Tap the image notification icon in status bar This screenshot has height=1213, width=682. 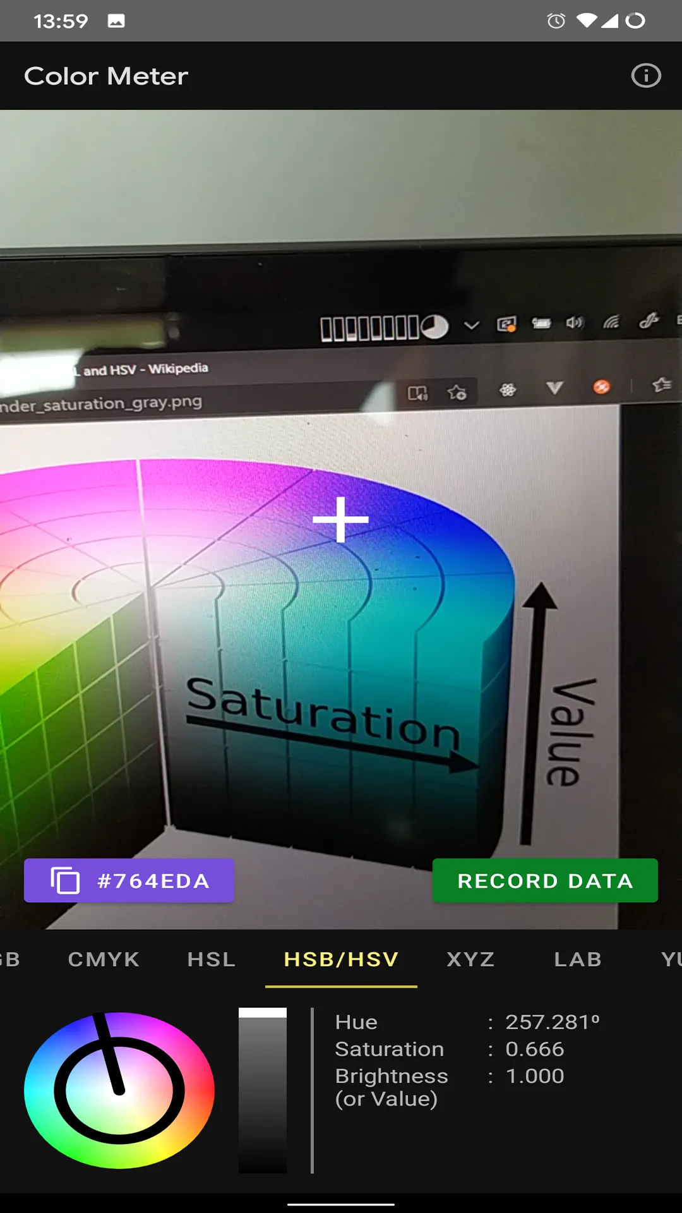click(116, 21)
